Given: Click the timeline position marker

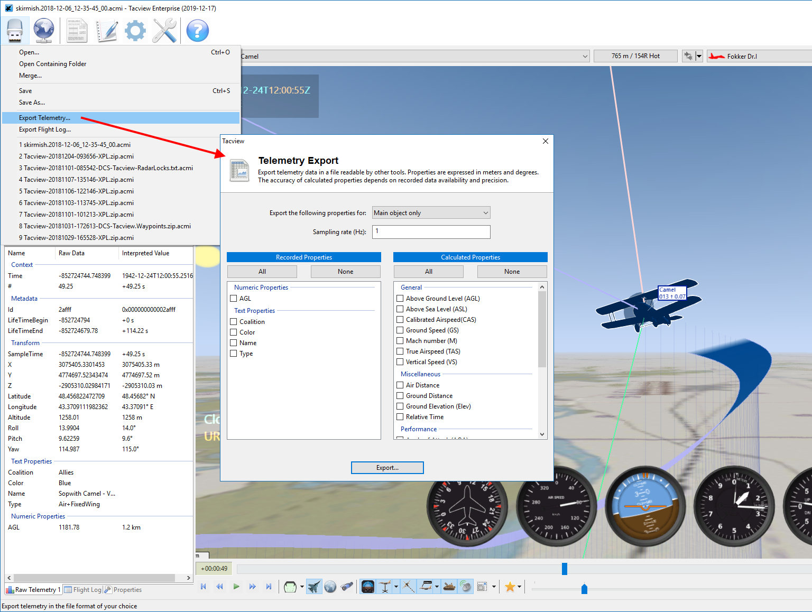Looking at the screenshot, I should [x=565, y=569].
